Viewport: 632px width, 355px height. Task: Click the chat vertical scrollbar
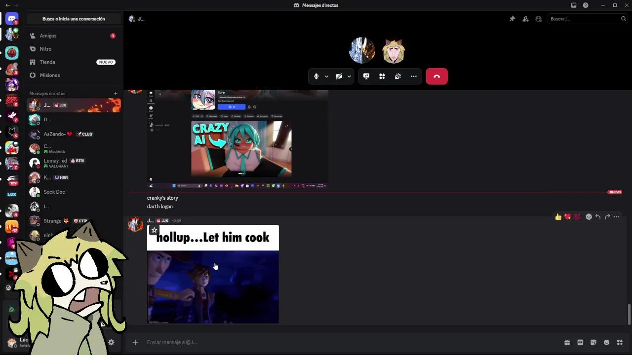coord(629,315)
